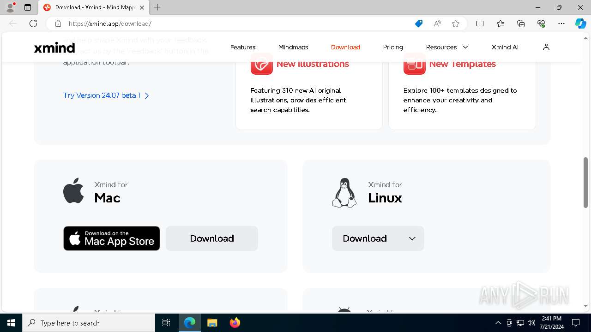
Task: View site information lock icon
Action: 58,24
